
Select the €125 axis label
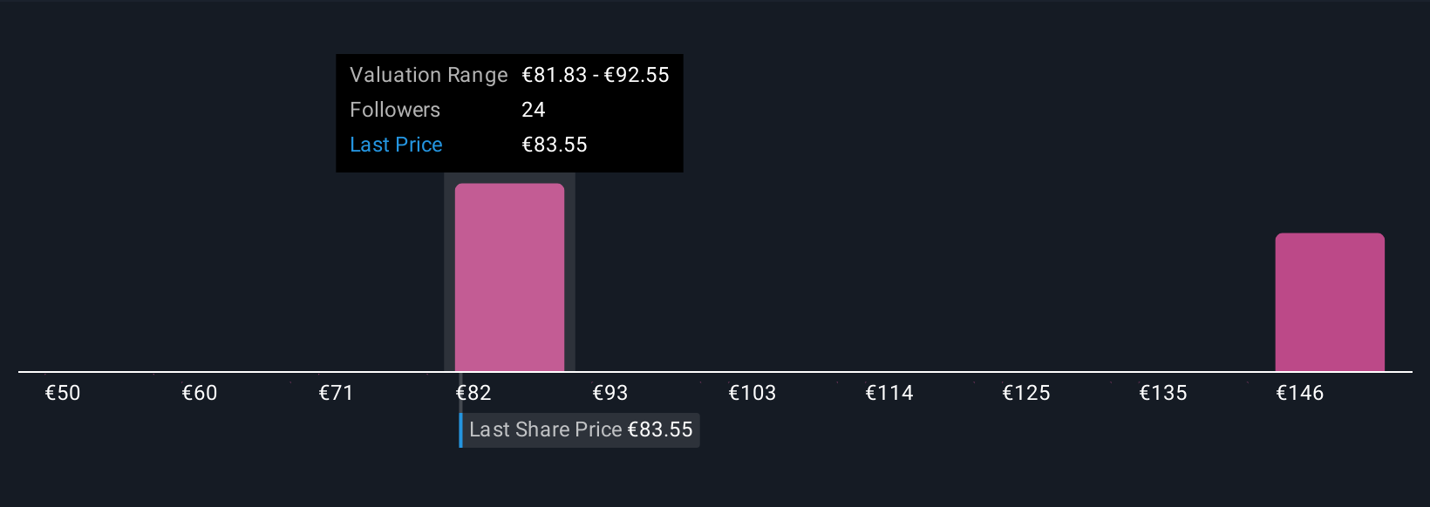click(1026, 393)
